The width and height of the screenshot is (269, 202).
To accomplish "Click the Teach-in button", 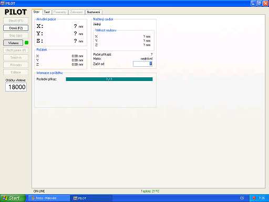I will (x=16, y=57).
